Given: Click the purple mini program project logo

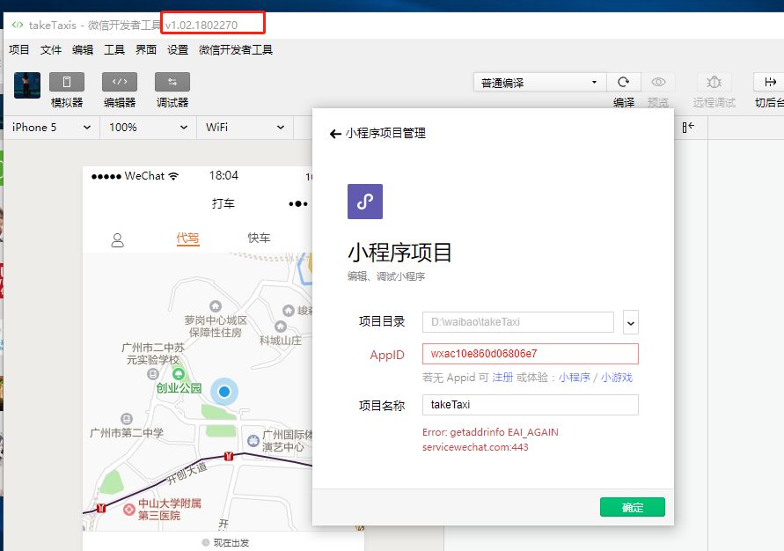Looking at the screenshot, I should [365, 202].
